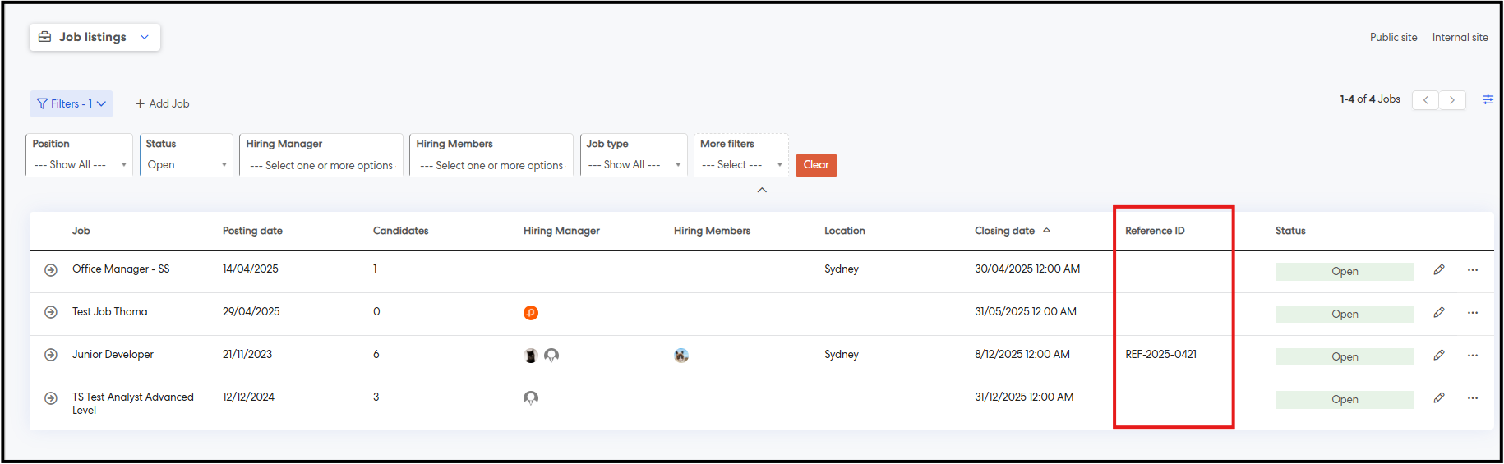Open the Status filter dropdown
This screenshot has width=1504, height=464.
[187, 165]
